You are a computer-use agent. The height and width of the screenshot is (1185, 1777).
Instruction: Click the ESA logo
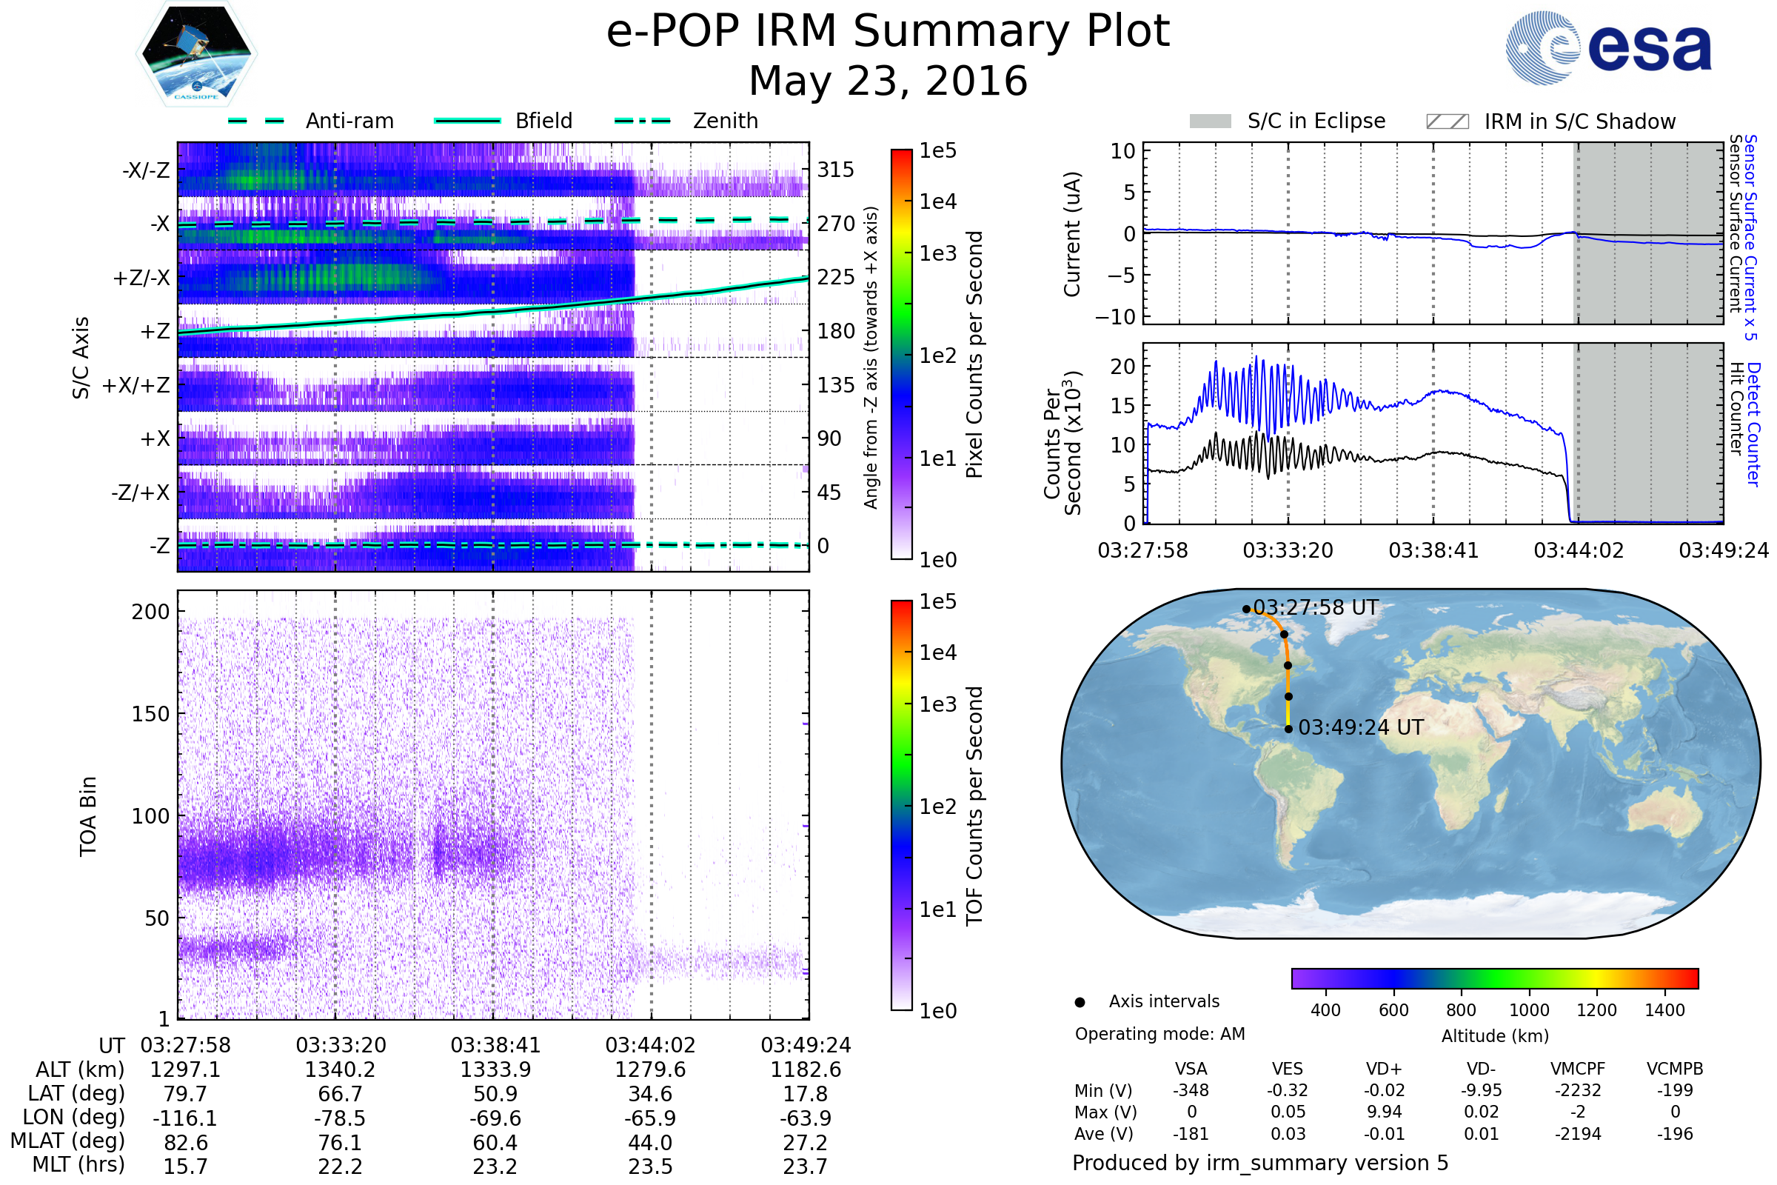point(1608,47)
